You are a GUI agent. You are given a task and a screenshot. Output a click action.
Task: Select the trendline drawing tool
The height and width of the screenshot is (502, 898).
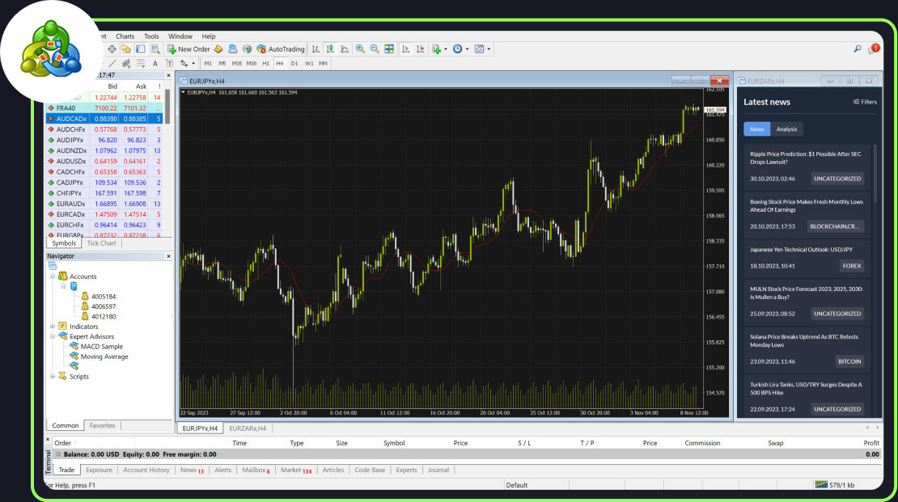pyautogui.click(x=113, y=62)
